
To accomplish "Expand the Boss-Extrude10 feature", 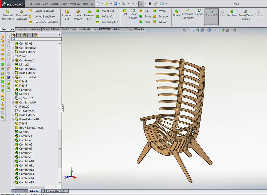I will [x=13, y=119].
